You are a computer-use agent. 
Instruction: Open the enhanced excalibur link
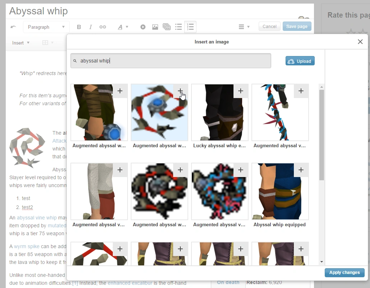[x=130, y=283]
